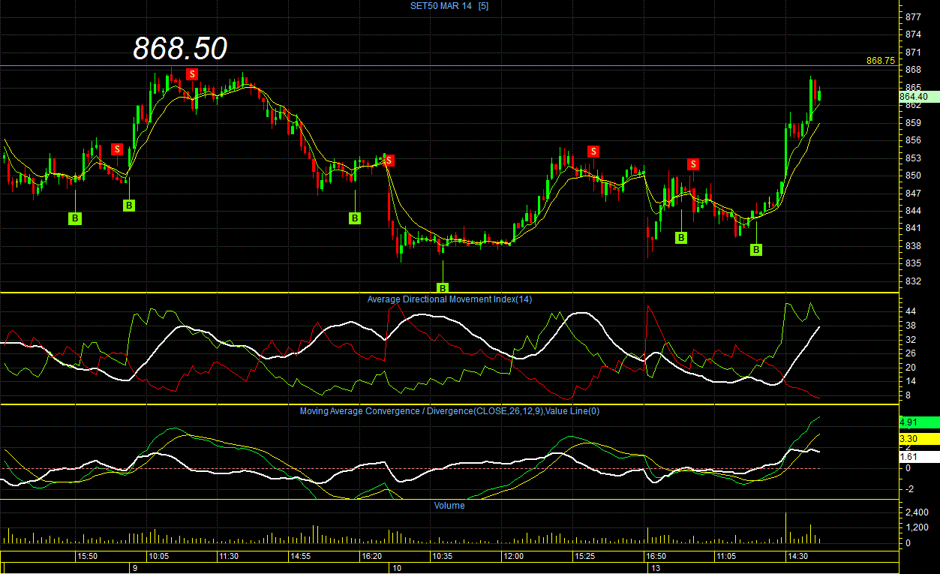The width and height of the screenshot is (940, 574).
Task: Click the red S marker at the 868 peak
Action: (x=192, y=74)
